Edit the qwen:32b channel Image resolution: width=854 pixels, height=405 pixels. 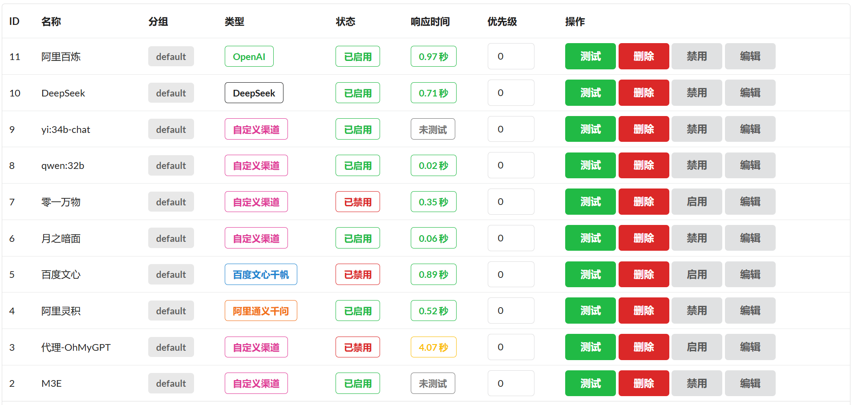[750, 165]
